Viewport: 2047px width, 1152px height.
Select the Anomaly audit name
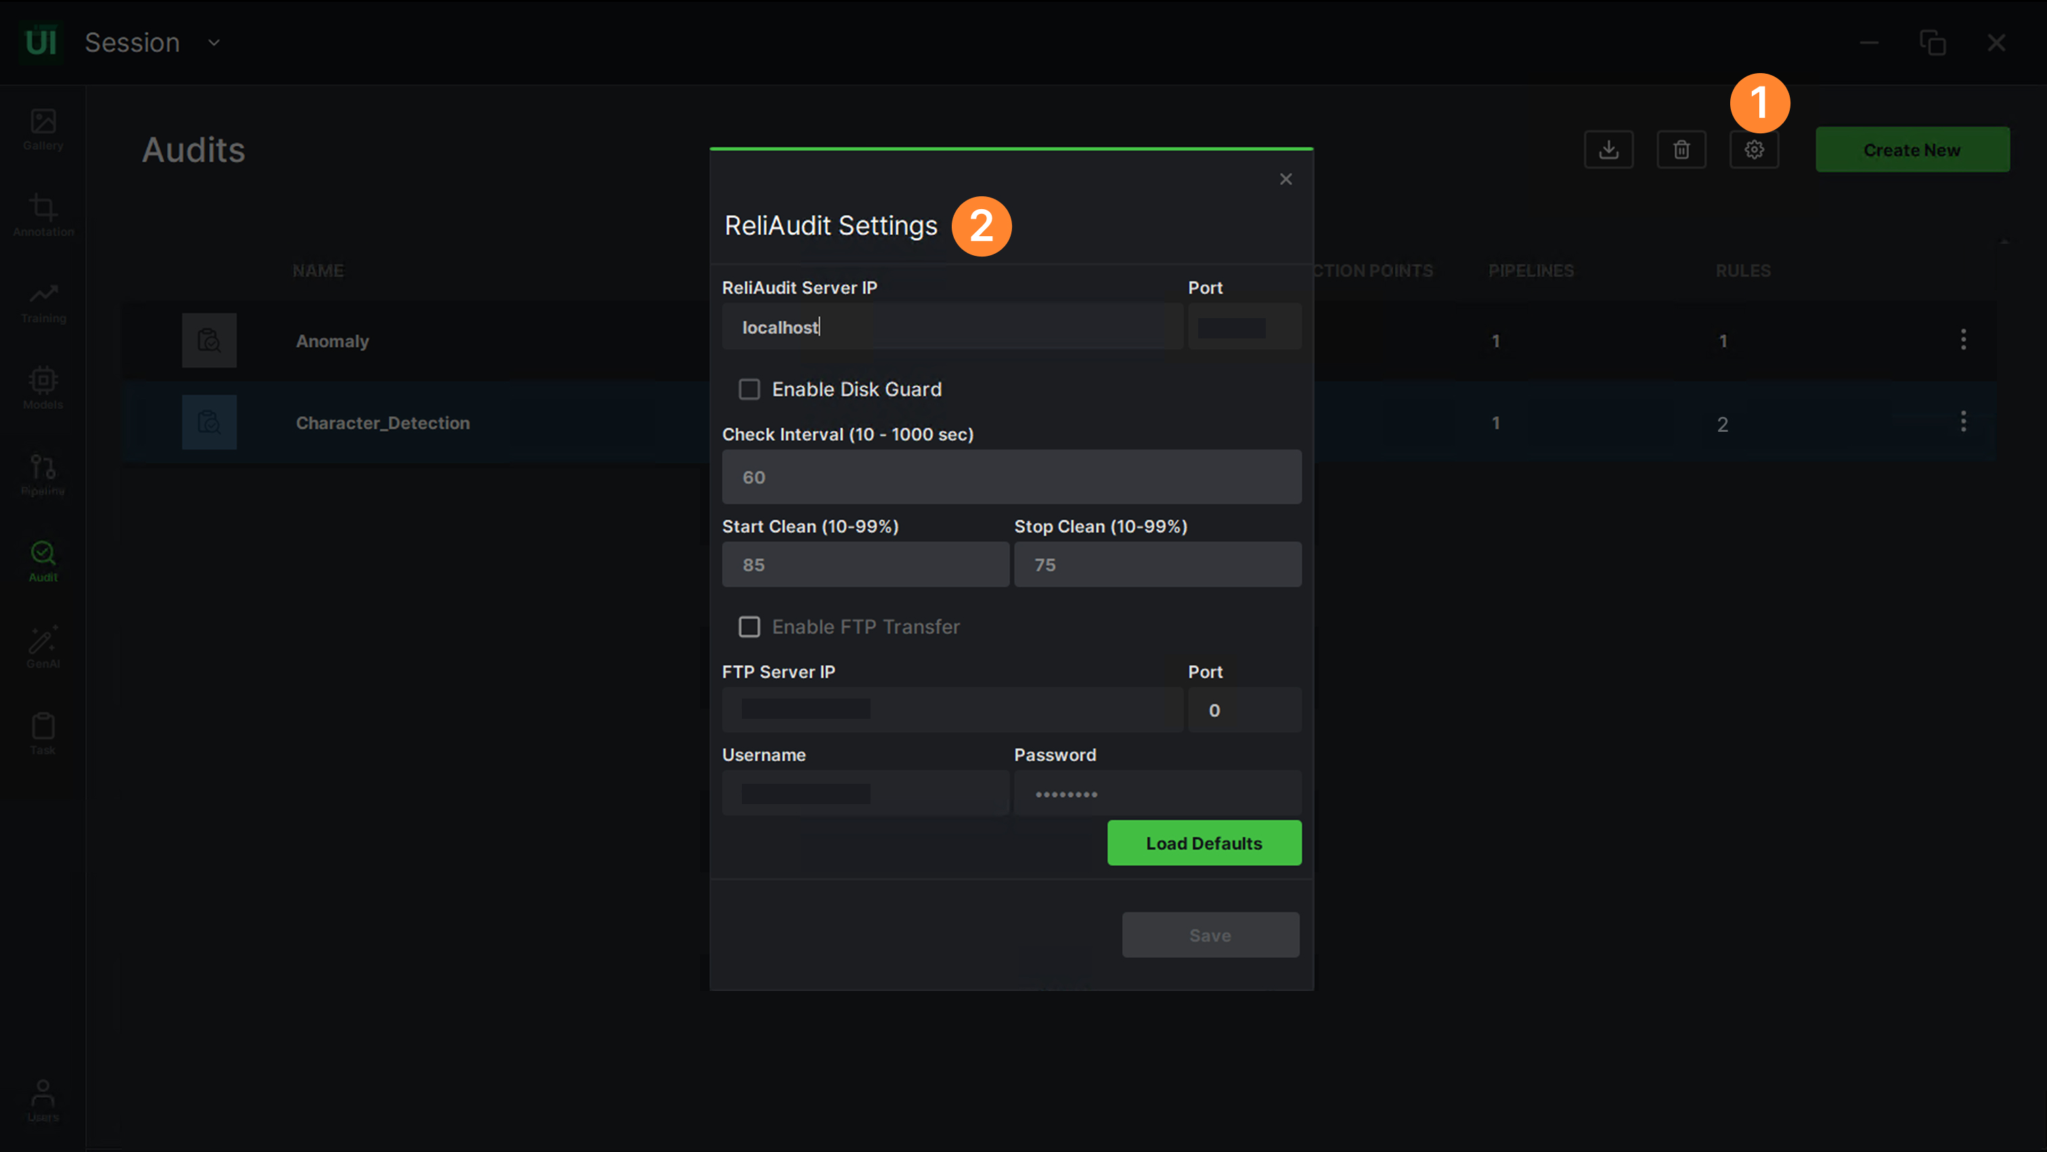pyautogui.click(x=332, y=341)
